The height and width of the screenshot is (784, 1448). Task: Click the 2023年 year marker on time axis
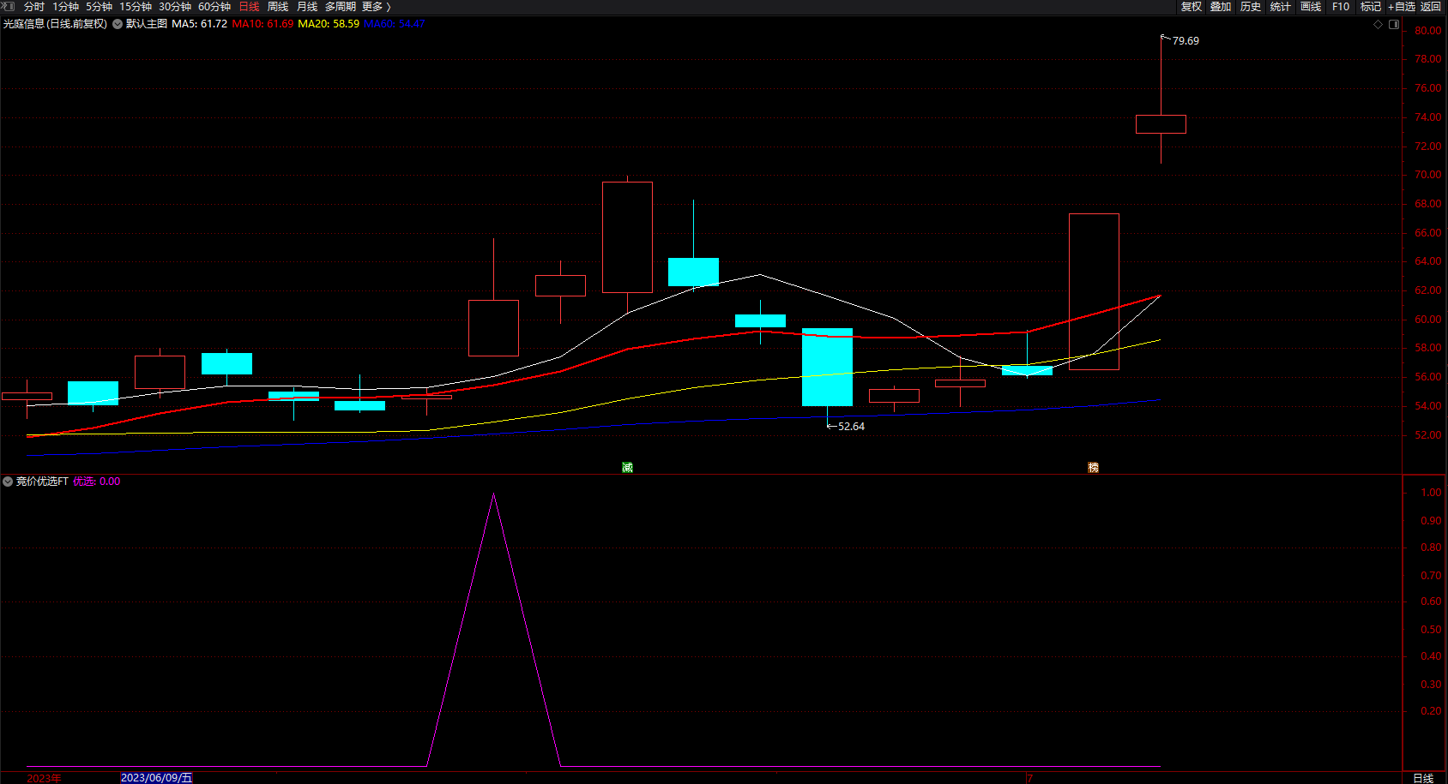tap(44, 778)
